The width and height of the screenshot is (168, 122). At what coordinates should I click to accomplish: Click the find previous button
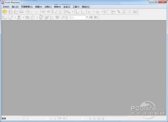click(91, 17)
